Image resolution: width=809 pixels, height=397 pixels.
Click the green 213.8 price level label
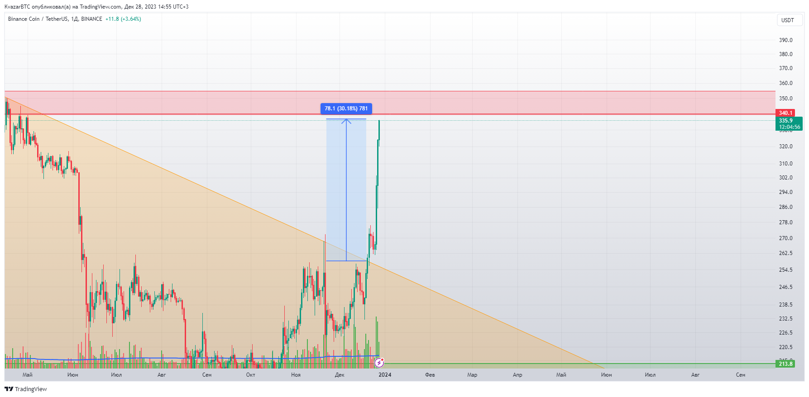point(785,364)
